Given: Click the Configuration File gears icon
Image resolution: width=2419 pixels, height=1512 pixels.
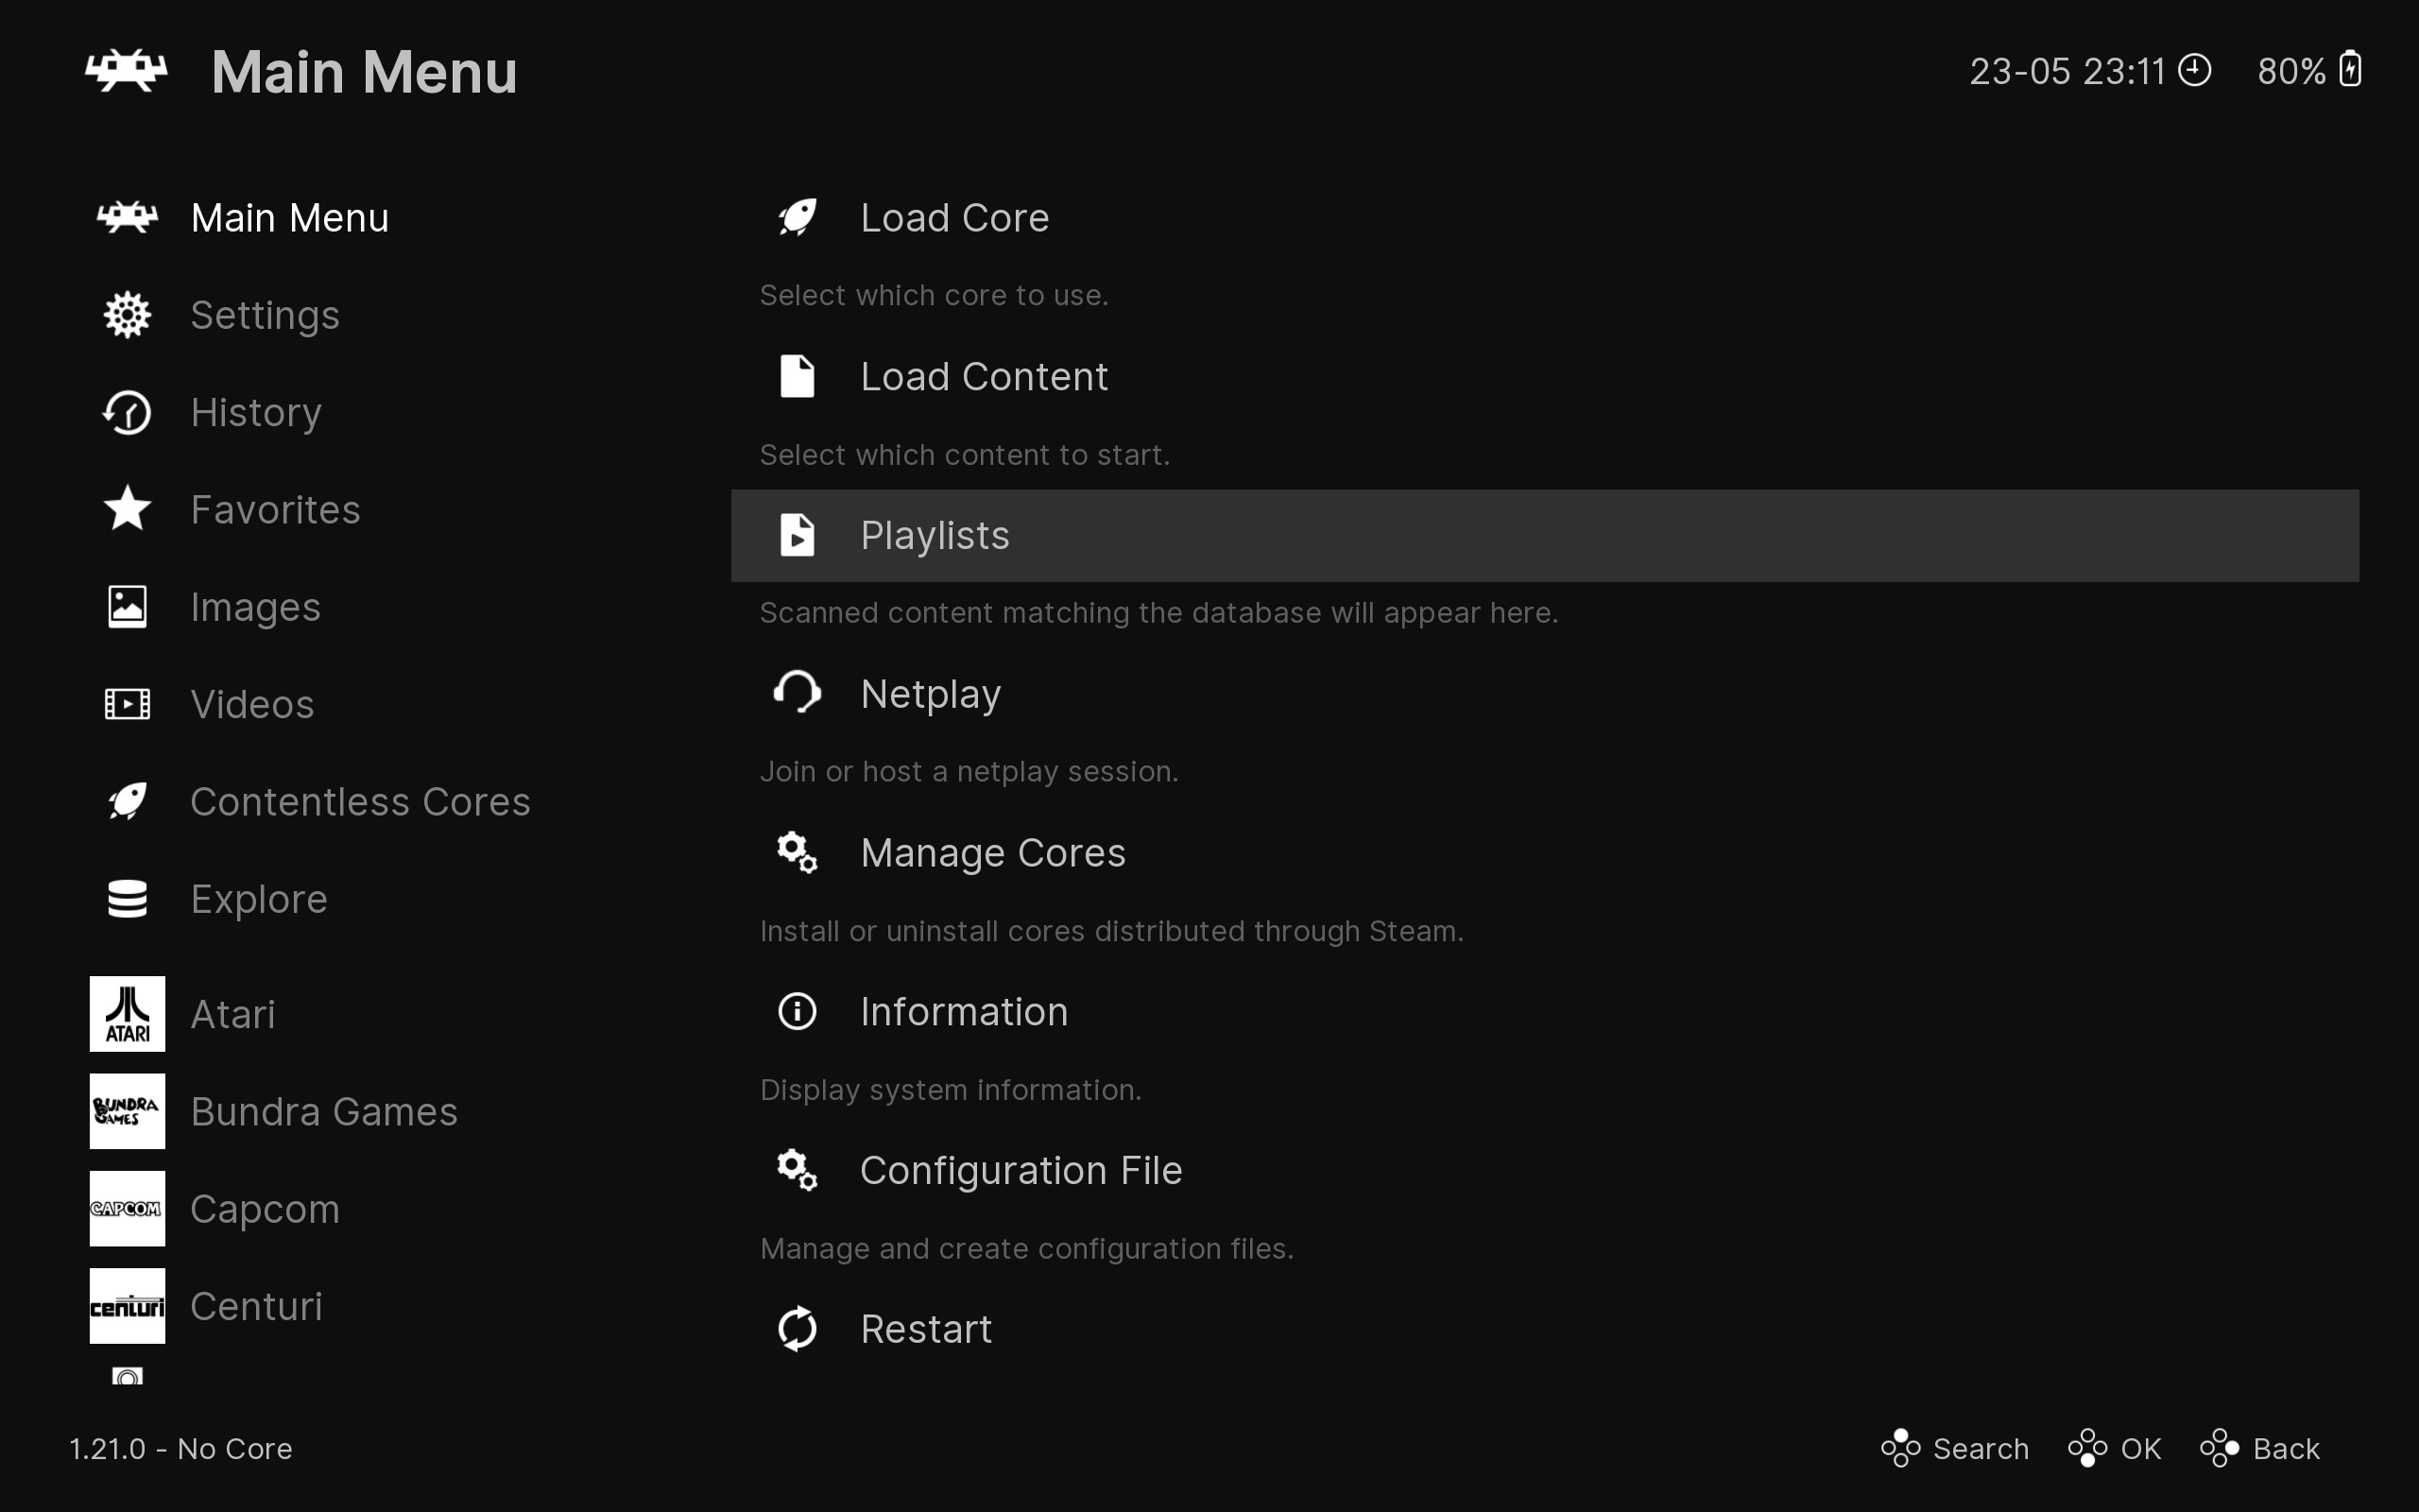Looking at the screenshot, I should [797, 1170].
